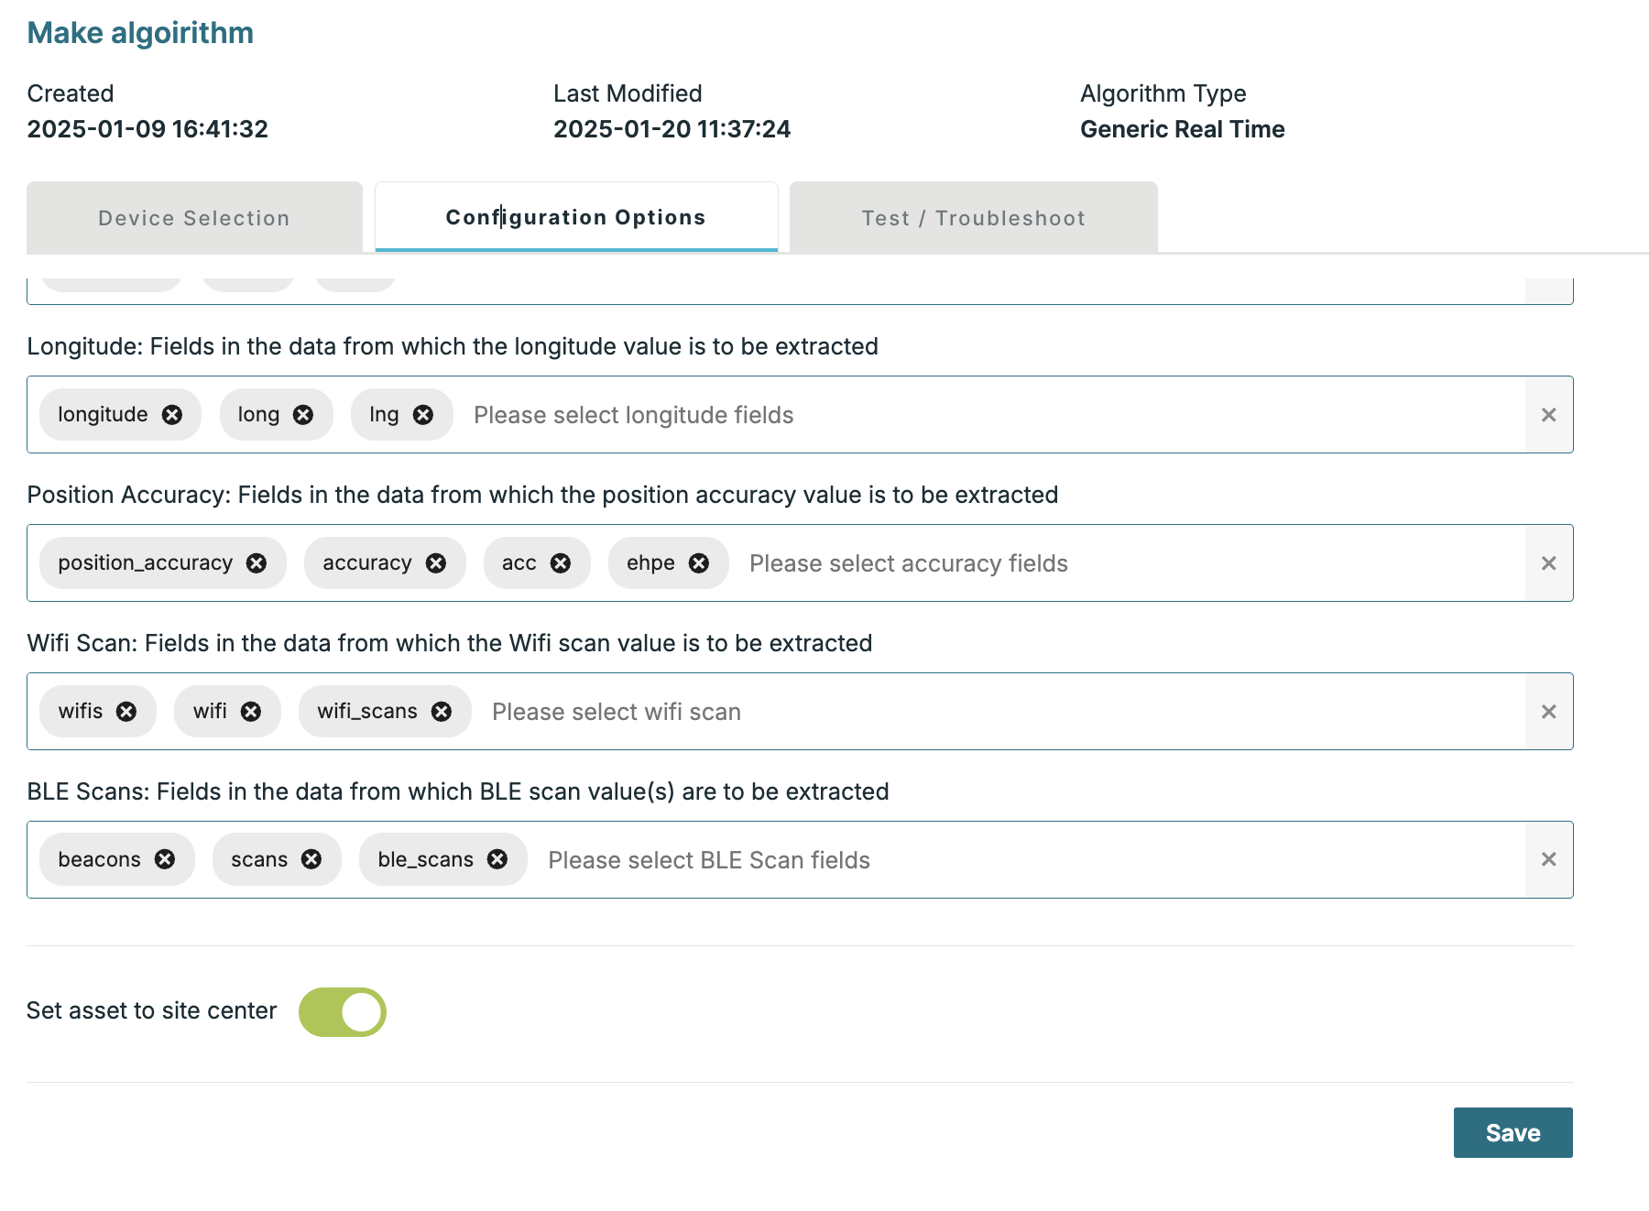Remove the 'acc' accuracy tag
The image size is (1649, 1211).
561,563
